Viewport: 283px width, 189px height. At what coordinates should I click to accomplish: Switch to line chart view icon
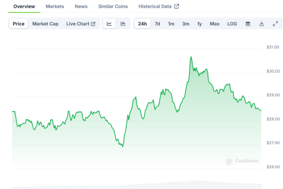tap(109, 24)
